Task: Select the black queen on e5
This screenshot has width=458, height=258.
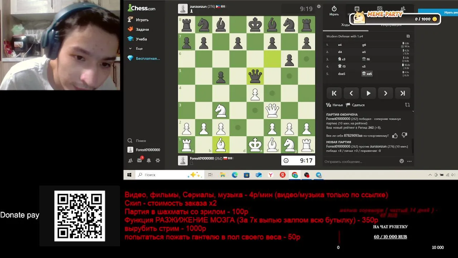Action: 255,76
